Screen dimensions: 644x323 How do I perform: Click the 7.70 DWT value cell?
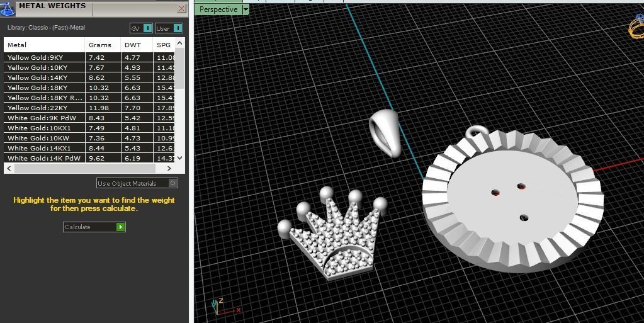tap(137, 108)
